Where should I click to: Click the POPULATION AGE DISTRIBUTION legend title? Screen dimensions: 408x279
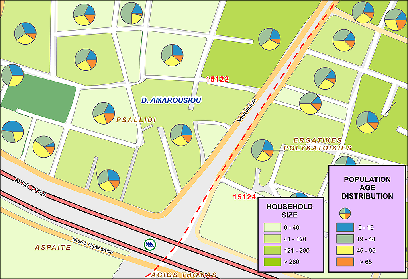(367, 188)
